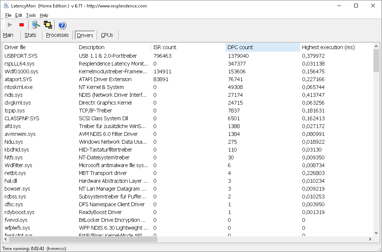Screen dimensions: 382x252
Task: Click description 'AVM NDIS 6.0 Filter Driver'
Action: (108, 134)
